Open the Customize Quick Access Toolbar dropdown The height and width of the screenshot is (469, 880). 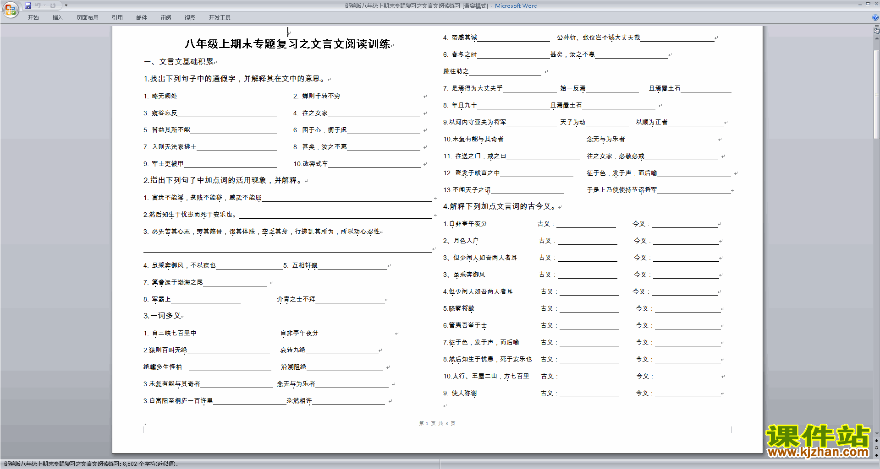[x=66, y=5]
